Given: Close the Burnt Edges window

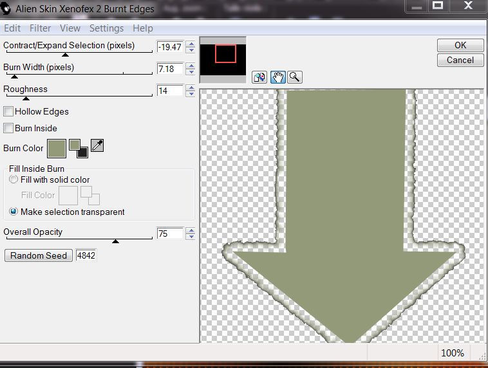Looking at the screenshot, I should pyautogui.click(x=468, y=5).
